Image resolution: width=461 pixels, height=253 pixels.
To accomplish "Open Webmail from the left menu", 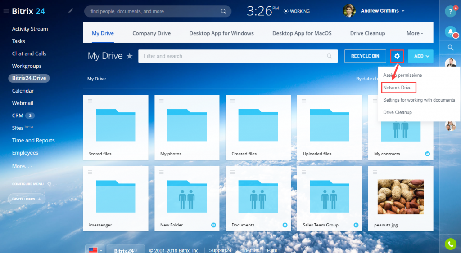I will [23, 103].
